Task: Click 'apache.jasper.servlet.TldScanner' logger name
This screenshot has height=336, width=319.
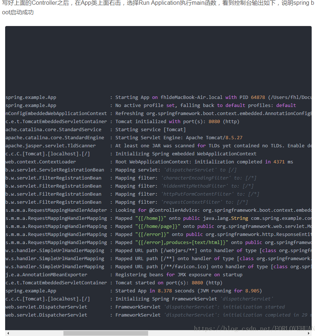Action: tap(51, 146)
